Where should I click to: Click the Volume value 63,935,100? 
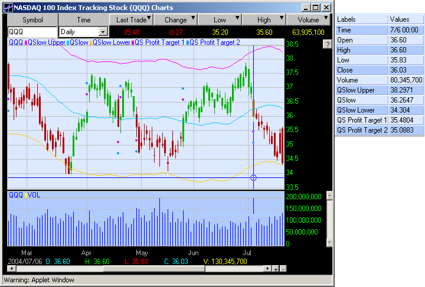coord(308,32)
